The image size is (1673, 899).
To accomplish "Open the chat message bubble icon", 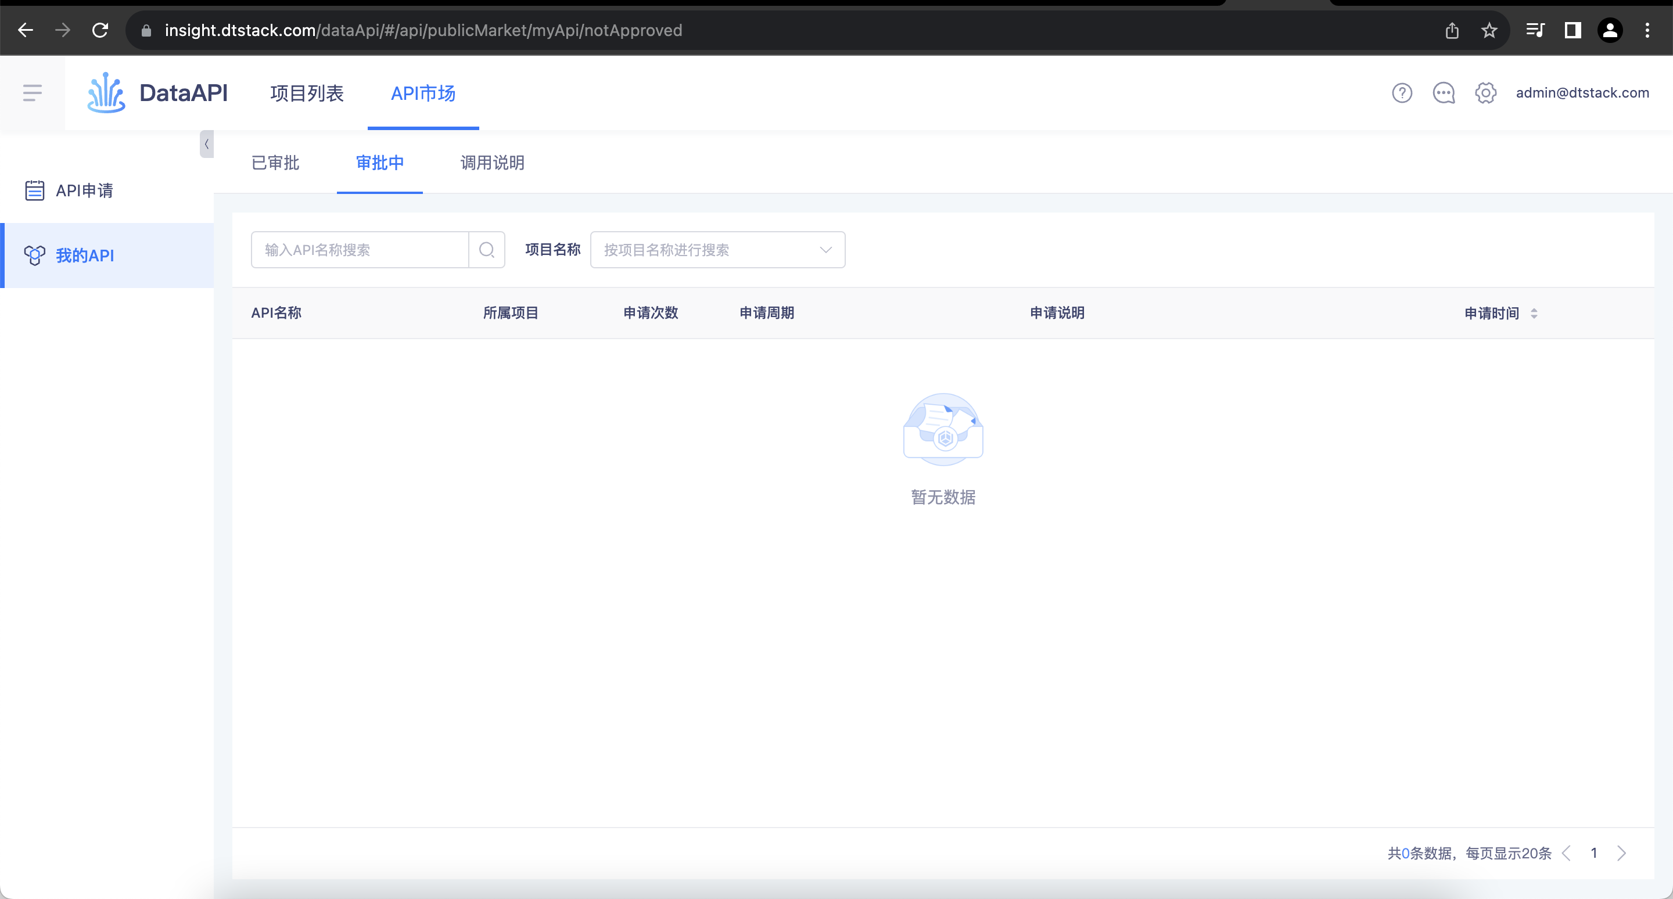I will [1444, 93].
